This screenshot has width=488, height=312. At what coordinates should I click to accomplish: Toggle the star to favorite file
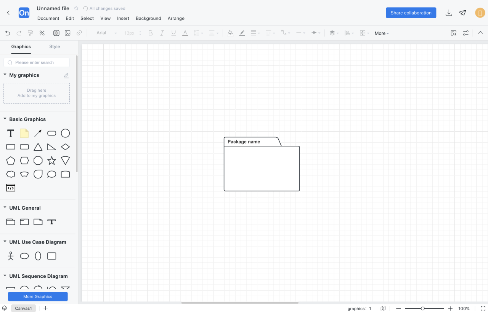(76, 8)
